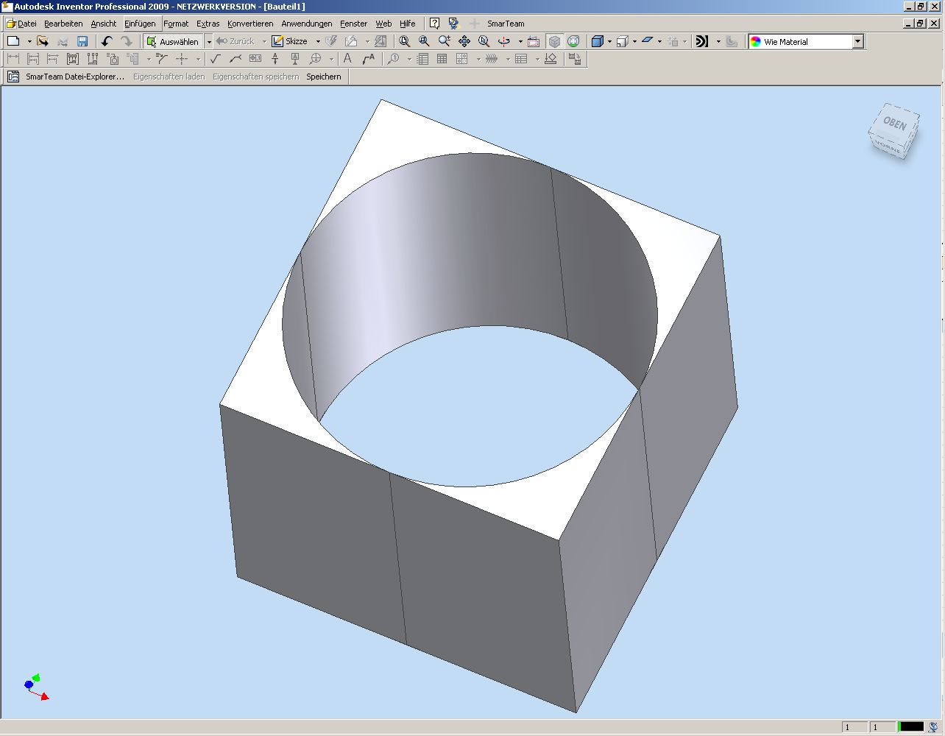Click the help question mark icon

point(434,24)
